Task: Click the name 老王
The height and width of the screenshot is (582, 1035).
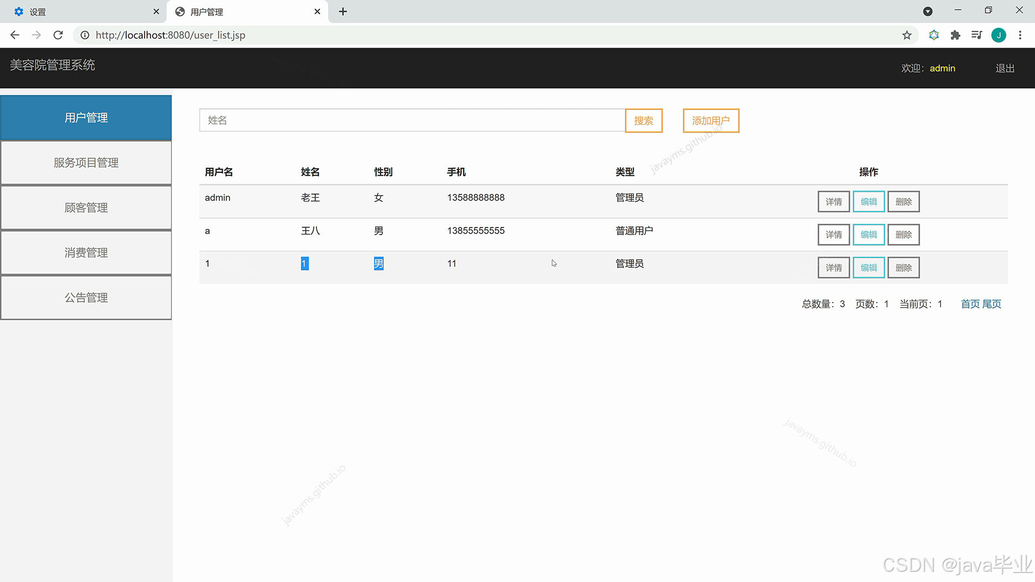Action: pyautogui.click(x=310, y=198)
